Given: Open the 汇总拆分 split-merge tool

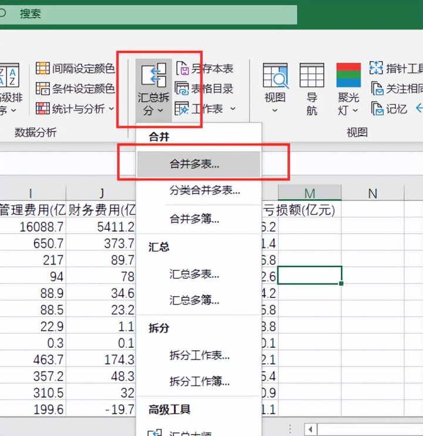Looking at the screenshot, I should [x=153, y=89].
